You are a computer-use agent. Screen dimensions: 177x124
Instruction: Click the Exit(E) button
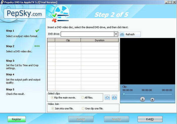(150, 119)
